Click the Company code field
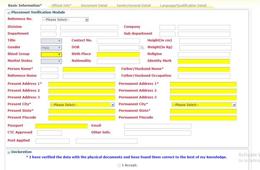Image resolution: width=260 pixels, height=170 pixels. click(167, 27)
